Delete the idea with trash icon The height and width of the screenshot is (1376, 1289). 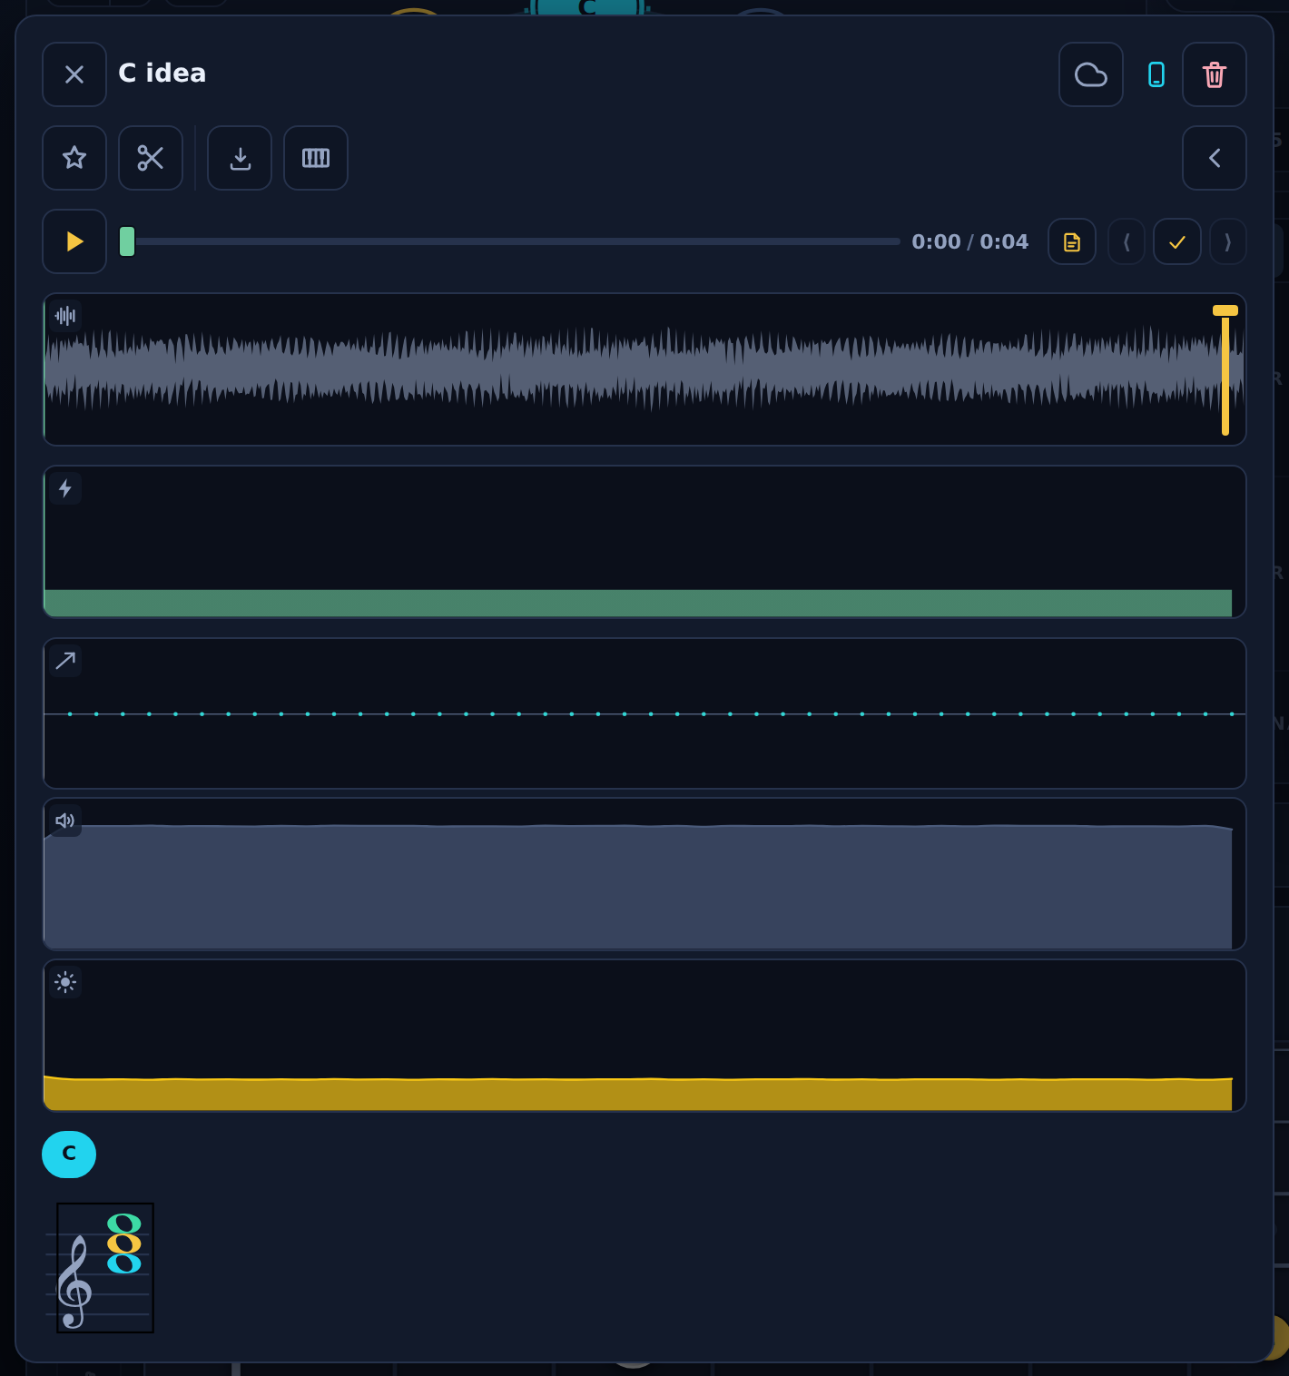(1215, 74)
